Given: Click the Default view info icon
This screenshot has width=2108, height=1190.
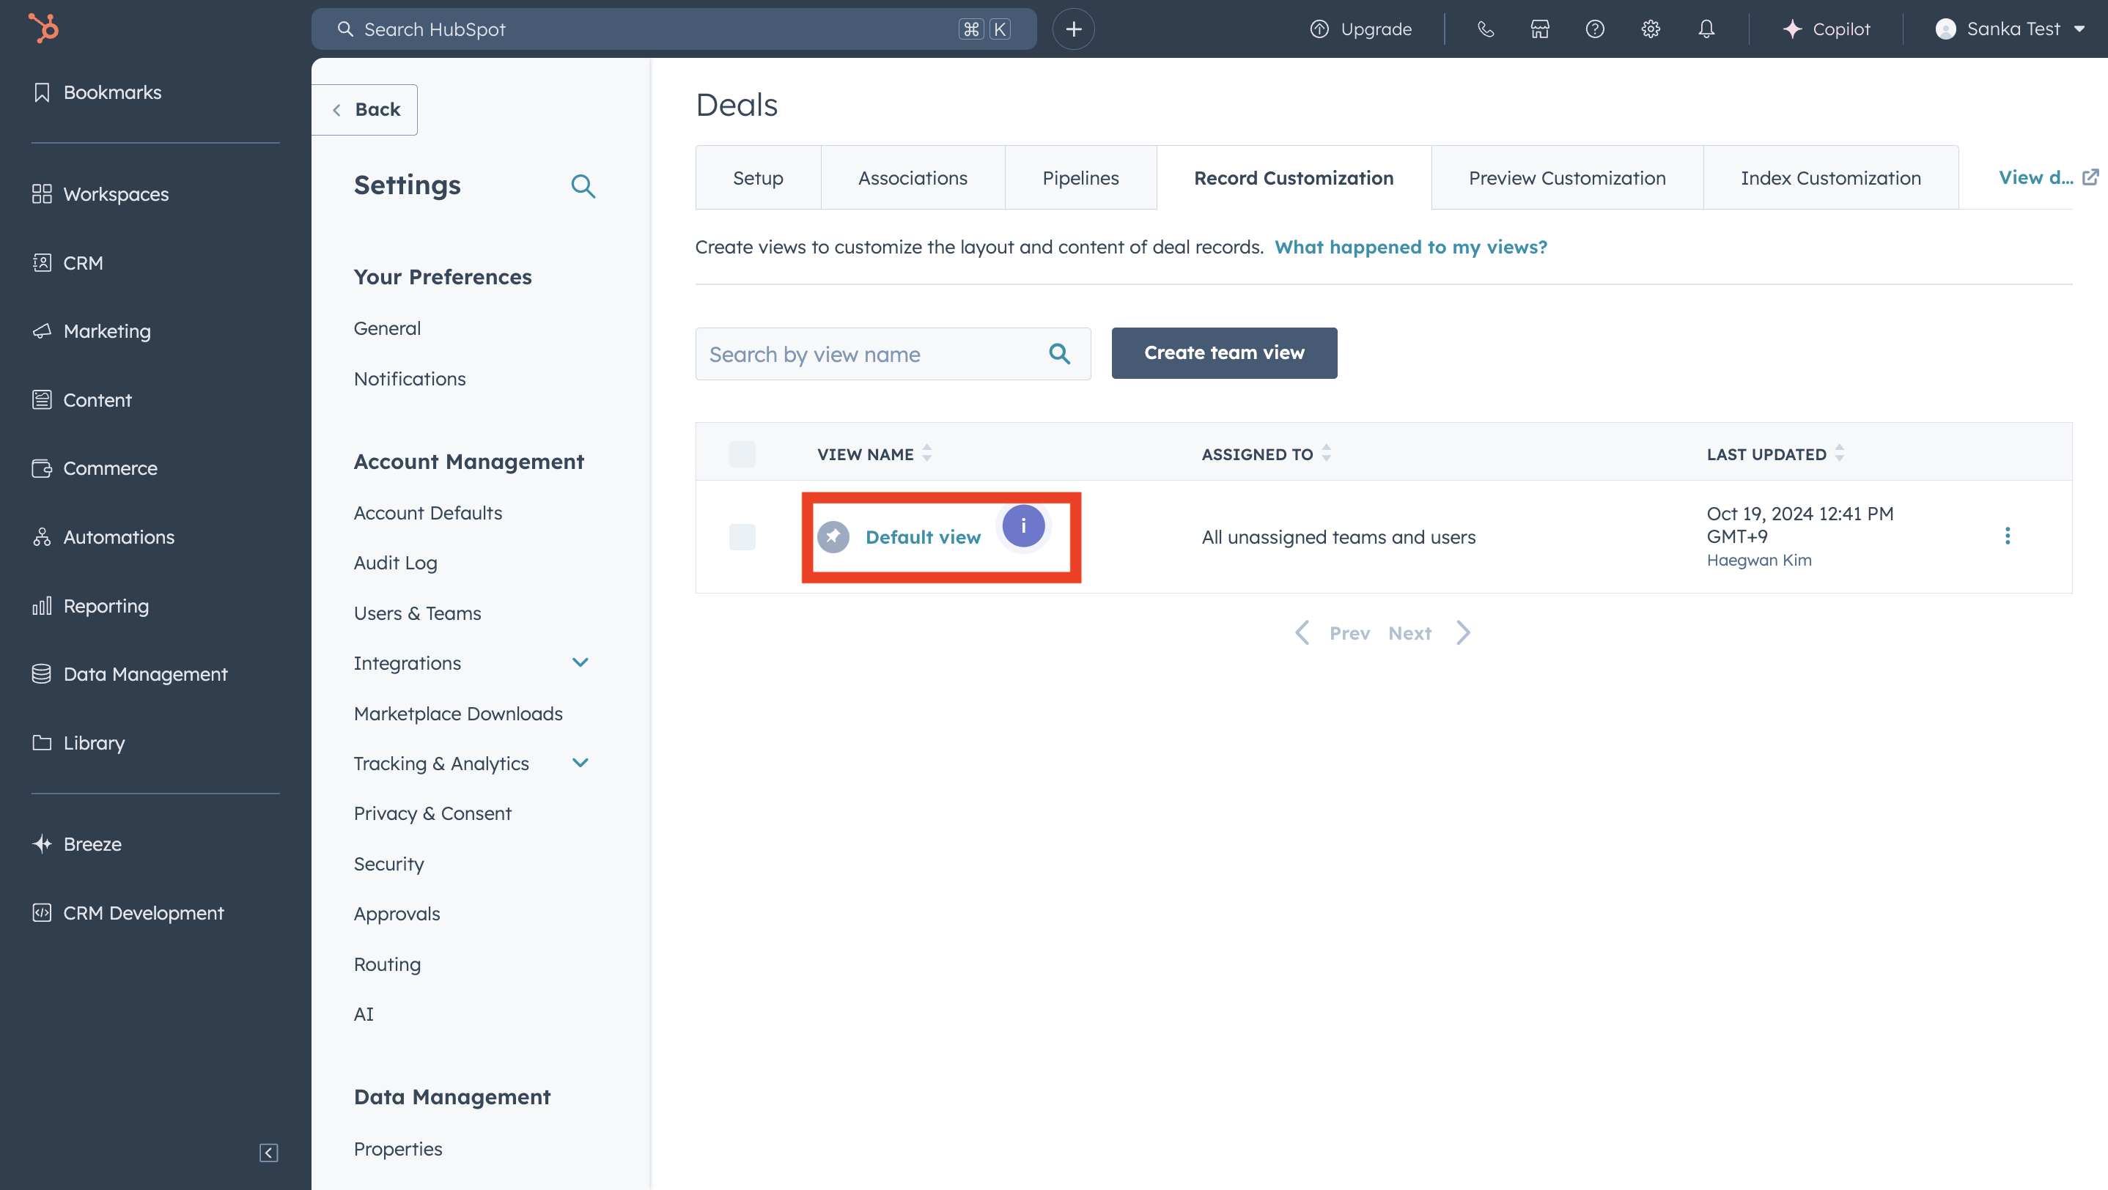Looking at the screenshot, I should 1023,526.
